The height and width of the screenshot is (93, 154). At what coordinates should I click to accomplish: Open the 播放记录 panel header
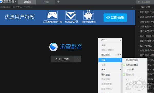click(x=145, y=7)
